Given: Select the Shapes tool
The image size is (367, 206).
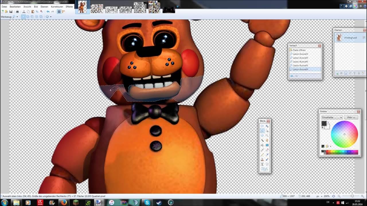Looking at the screenshot, I should click(x=264, y=169).
